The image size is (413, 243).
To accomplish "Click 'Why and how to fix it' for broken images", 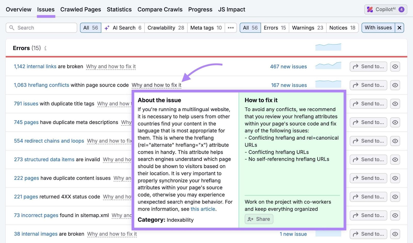I will [x=112, y=234].
